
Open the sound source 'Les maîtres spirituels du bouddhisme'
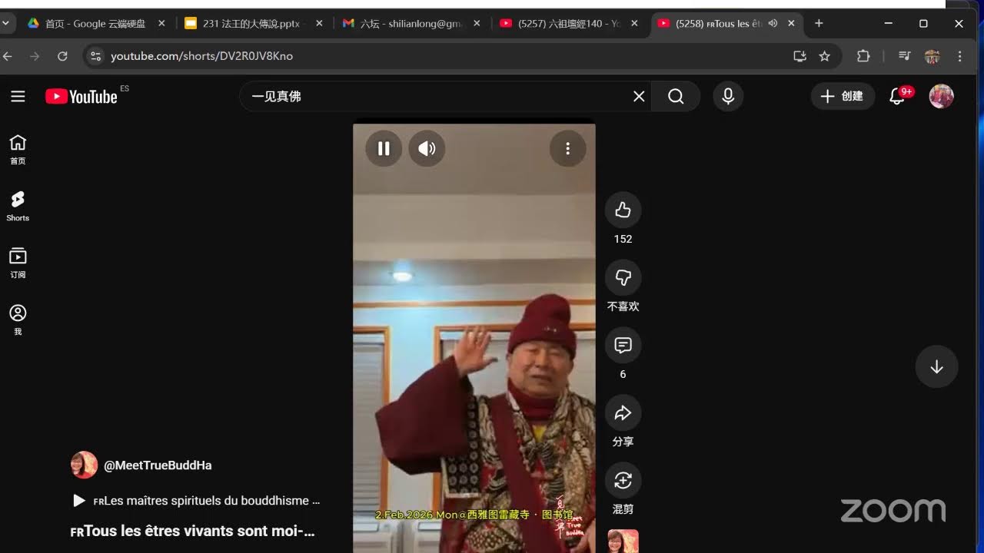(197, 501)
